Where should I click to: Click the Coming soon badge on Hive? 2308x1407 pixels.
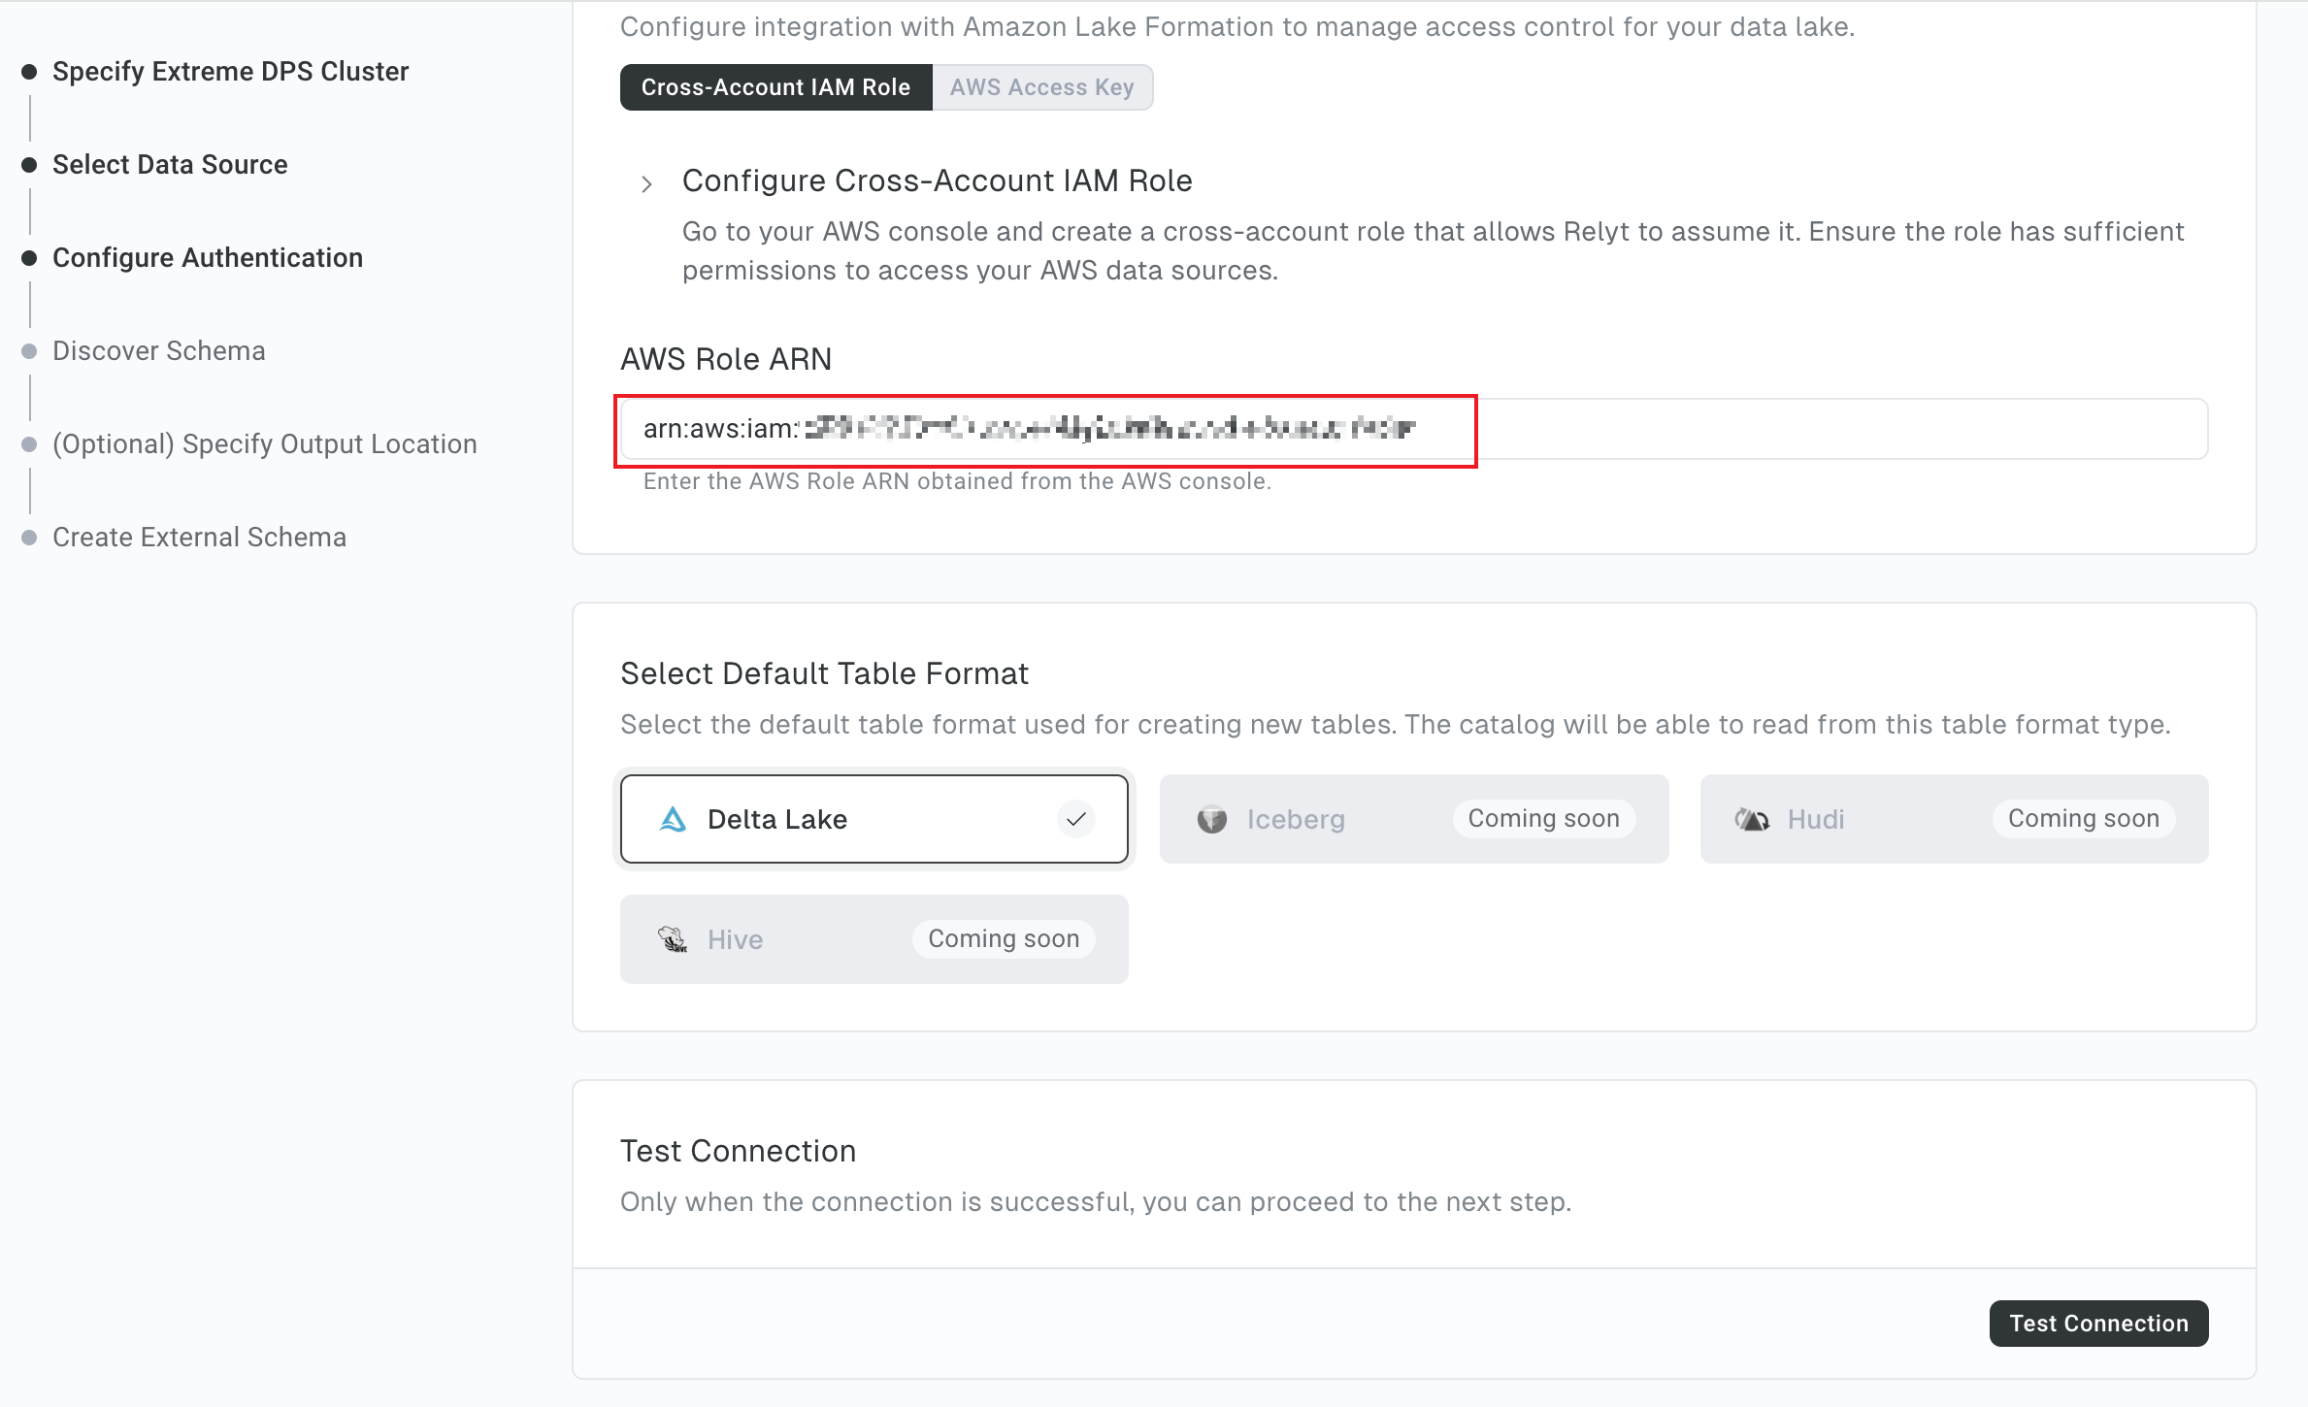point(1004,939)
